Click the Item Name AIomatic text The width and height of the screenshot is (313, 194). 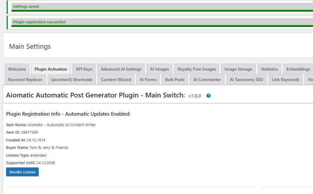click(62, 125)
